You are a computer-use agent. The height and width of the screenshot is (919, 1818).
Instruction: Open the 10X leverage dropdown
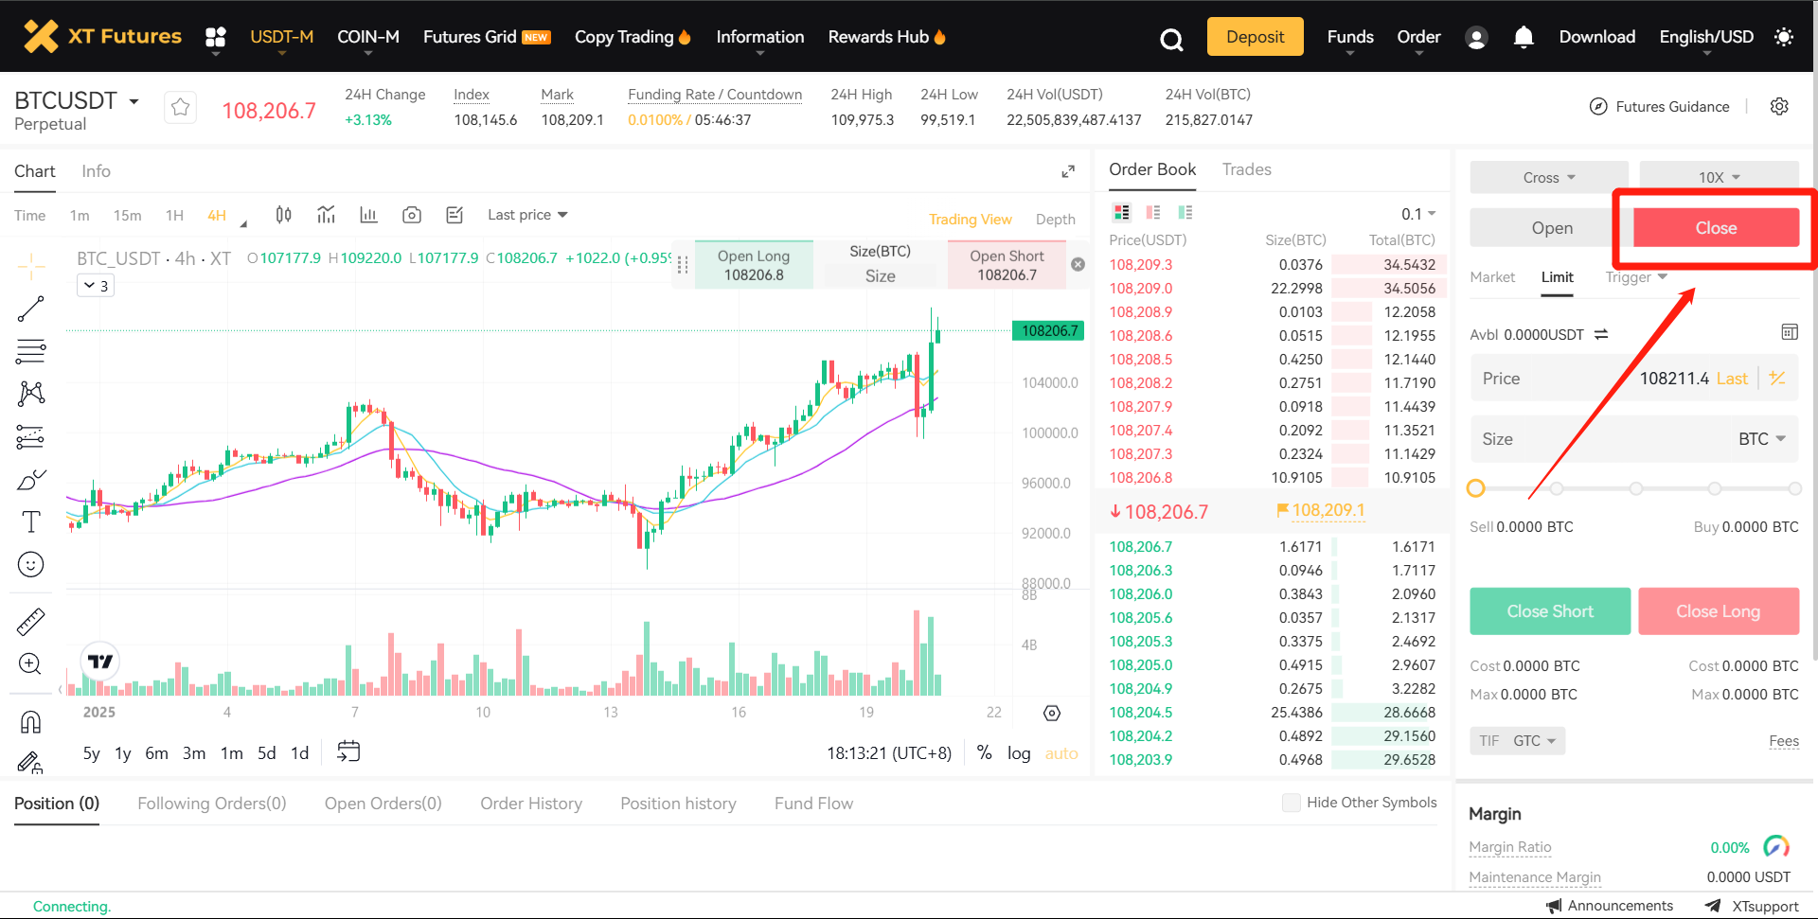(x=1719, y=177)
